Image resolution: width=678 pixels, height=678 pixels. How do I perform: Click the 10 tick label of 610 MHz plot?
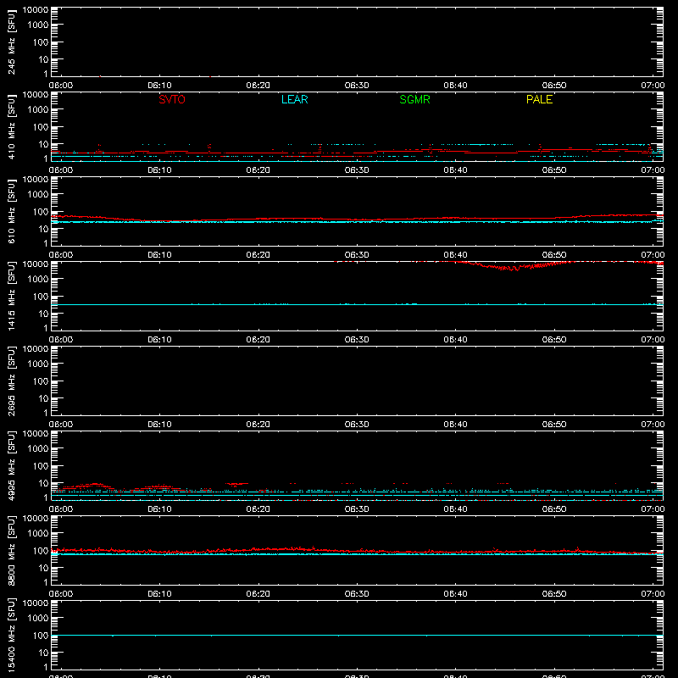coord(43,229)
